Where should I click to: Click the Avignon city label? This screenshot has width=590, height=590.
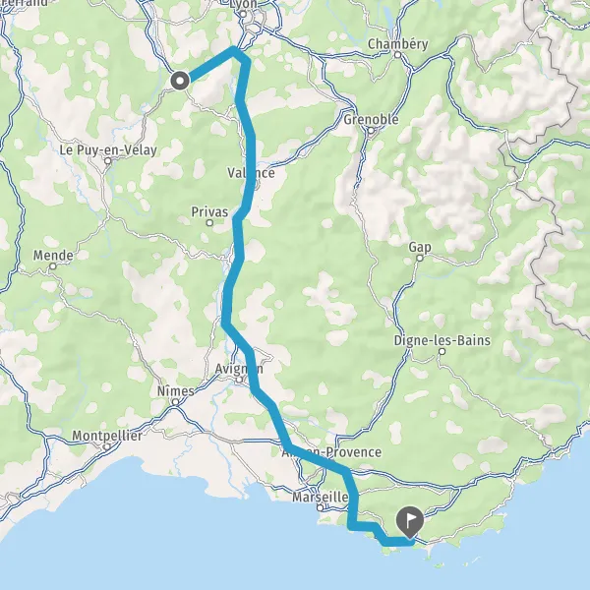239,369
